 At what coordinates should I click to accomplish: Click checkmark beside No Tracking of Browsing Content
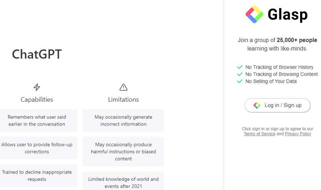coord(240,74)
